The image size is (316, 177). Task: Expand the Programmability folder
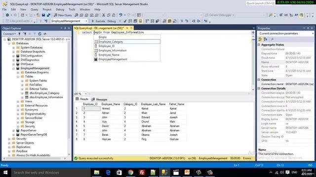pyautogui.click(x=18, y=114)
